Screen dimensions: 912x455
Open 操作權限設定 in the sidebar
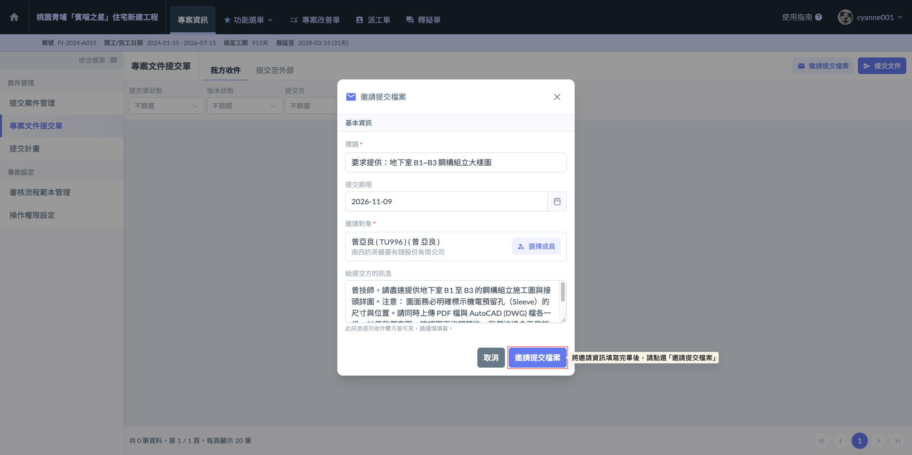point(62,215)
